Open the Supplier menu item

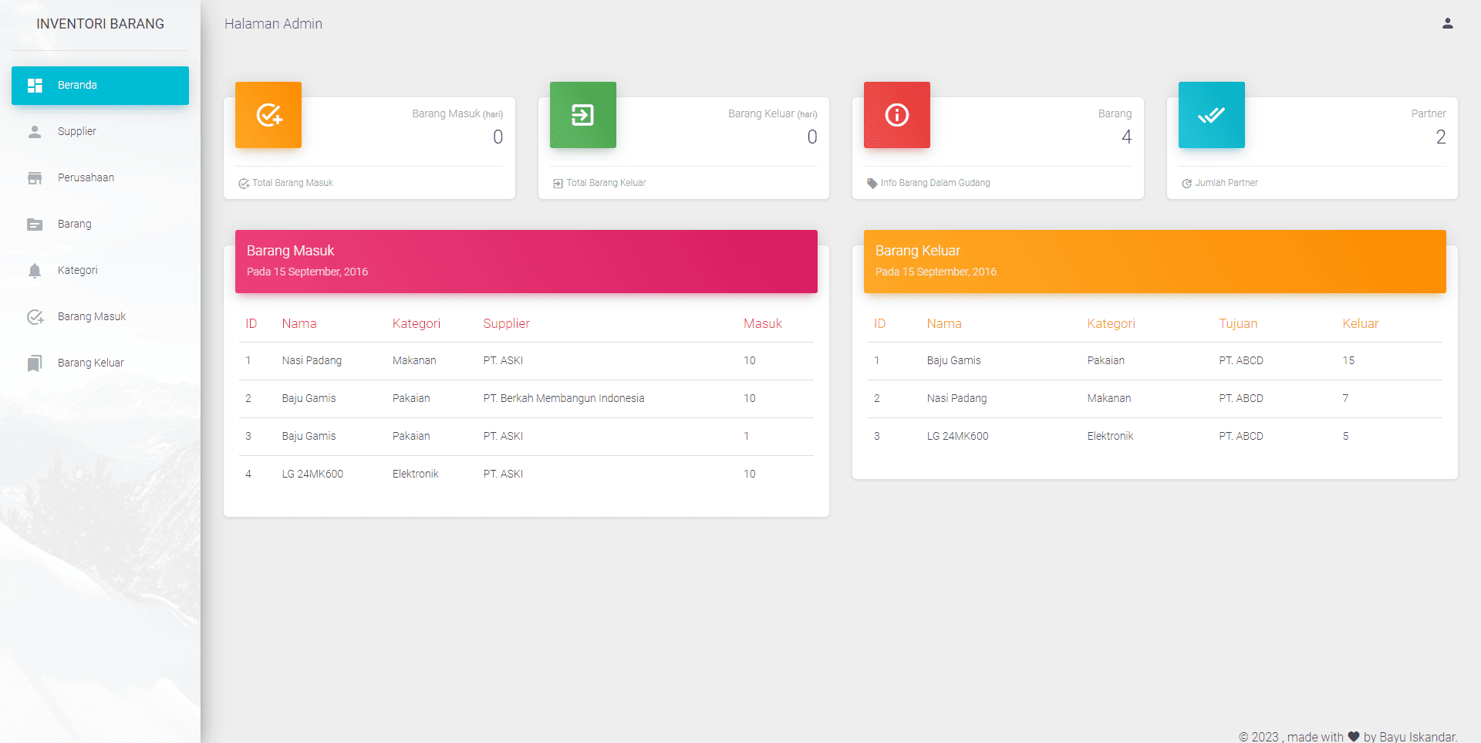coord(100,132)
